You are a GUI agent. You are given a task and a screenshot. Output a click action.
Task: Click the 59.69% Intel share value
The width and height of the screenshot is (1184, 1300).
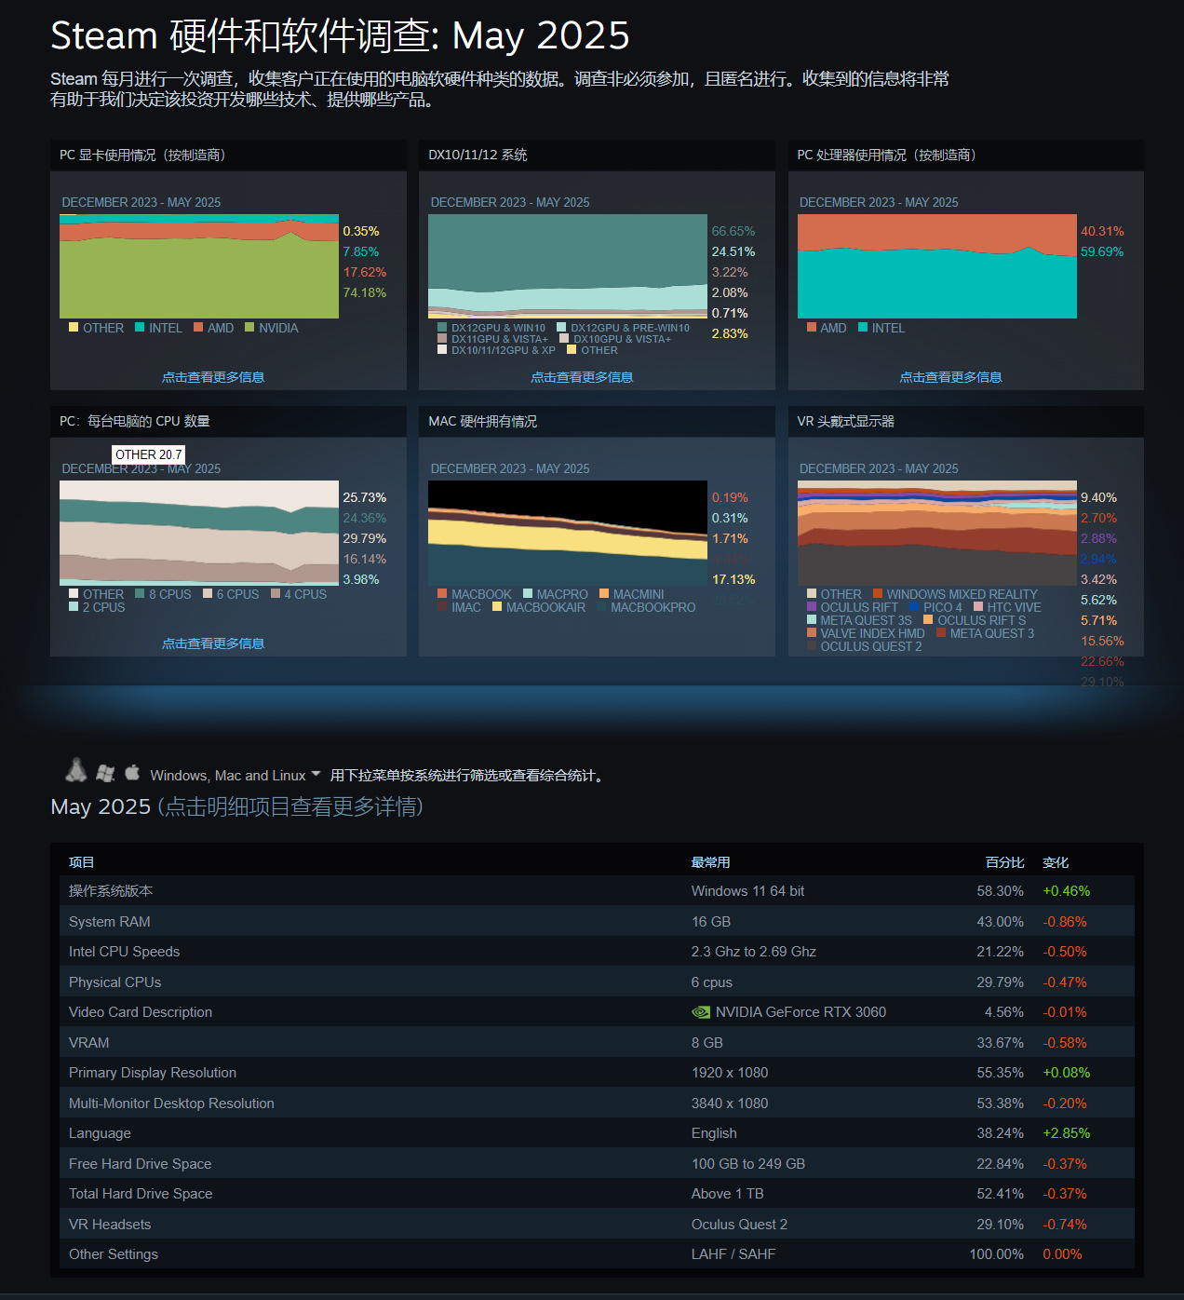[1102, 251]
